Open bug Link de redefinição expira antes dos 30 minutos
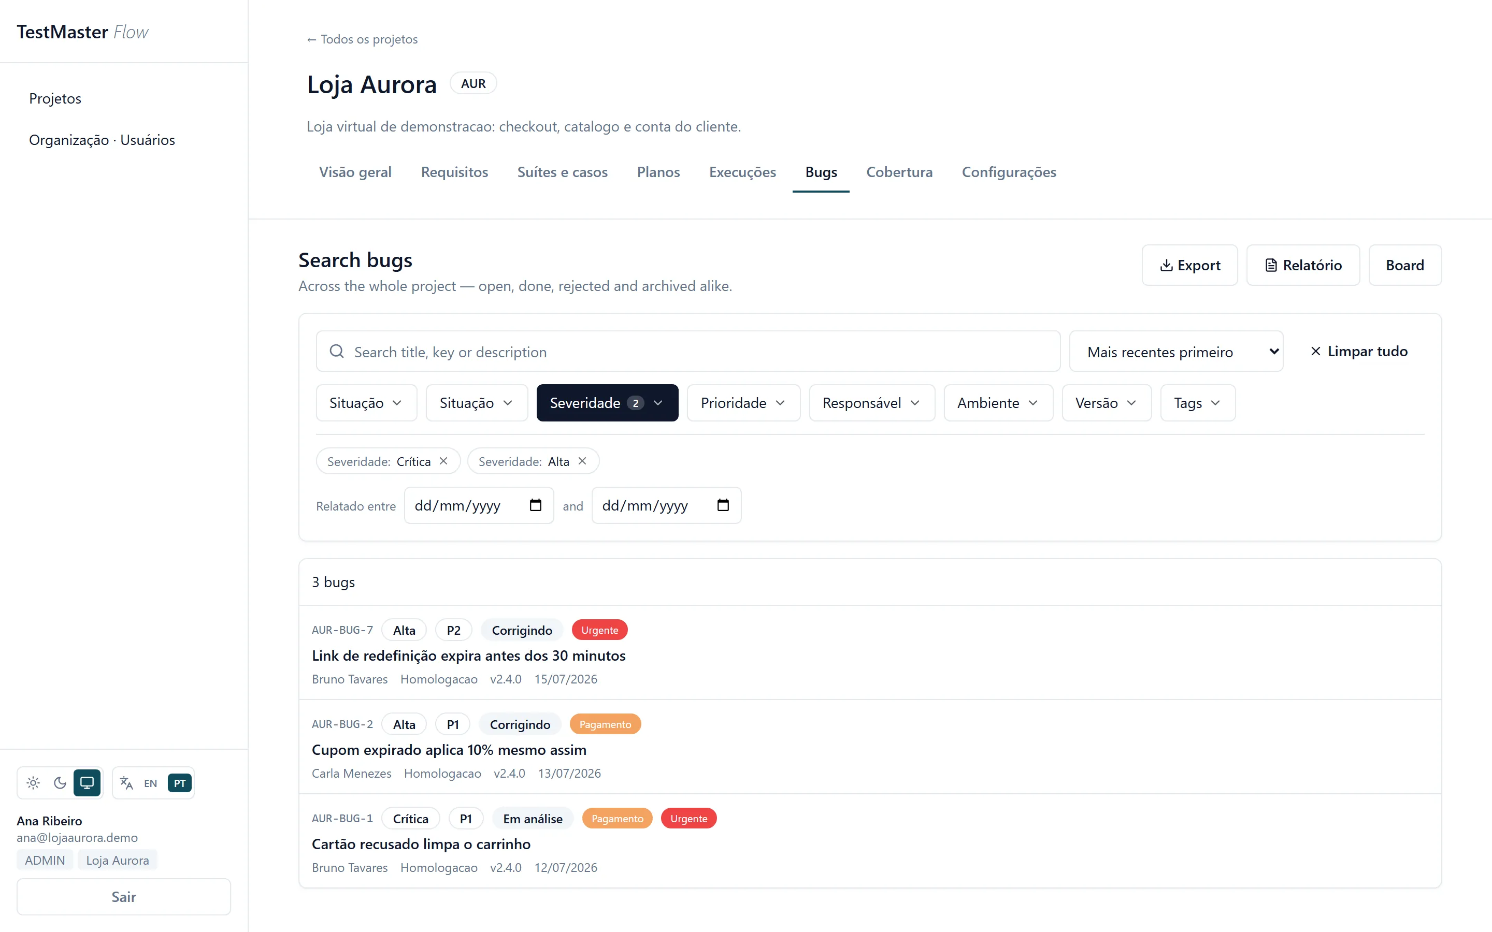 pos(468,655)
